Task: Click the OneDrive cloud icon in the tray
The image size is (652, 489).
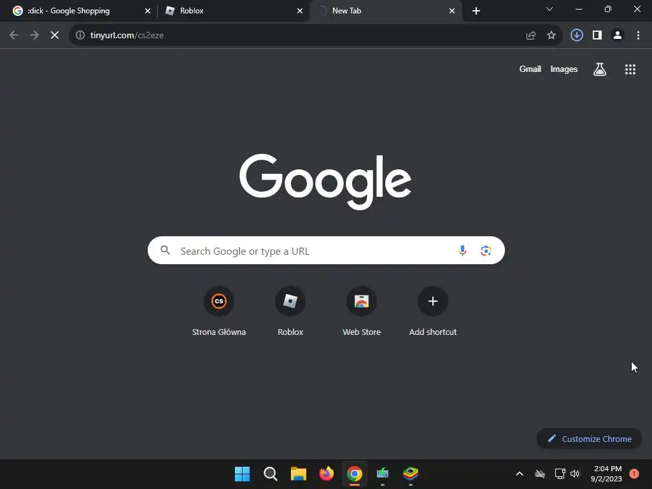Action: [540, 474]
